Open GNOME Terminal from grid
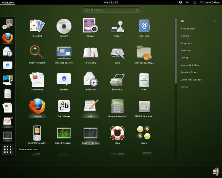The width and height of the screenshot is (222, 178). click(91, 135)
